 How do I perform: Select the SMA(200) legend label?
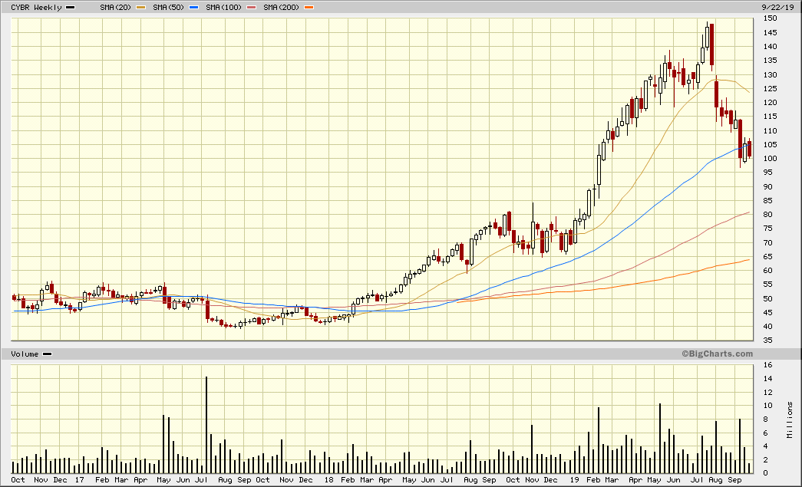(x=281, y=7)
